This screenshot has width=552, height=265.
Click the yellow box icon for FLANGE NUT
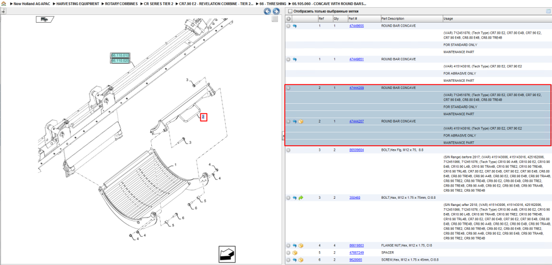(x=301, y=246)
